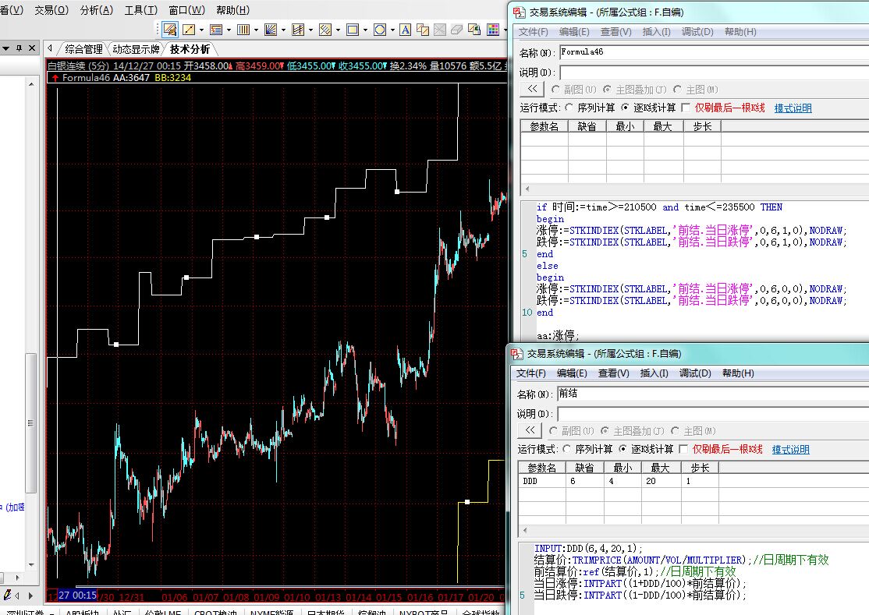Open 调试(D) menu in Formula46 editor
The width and height of the screenshot is (869, 615).
pos(697,31)
